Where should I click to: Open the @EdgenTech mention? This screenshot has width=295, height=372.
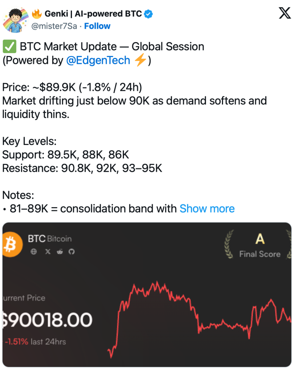[98, 60]
